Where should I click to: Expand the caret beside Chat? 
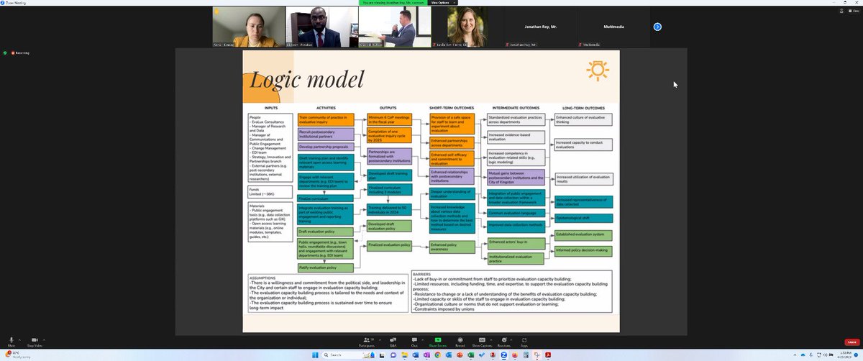(x=423, y=339)
